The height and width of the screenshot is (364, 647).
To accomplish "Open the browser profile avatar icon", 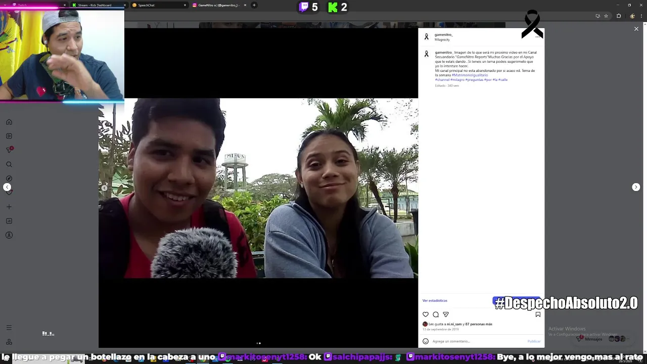I will (x=632, y=16).
